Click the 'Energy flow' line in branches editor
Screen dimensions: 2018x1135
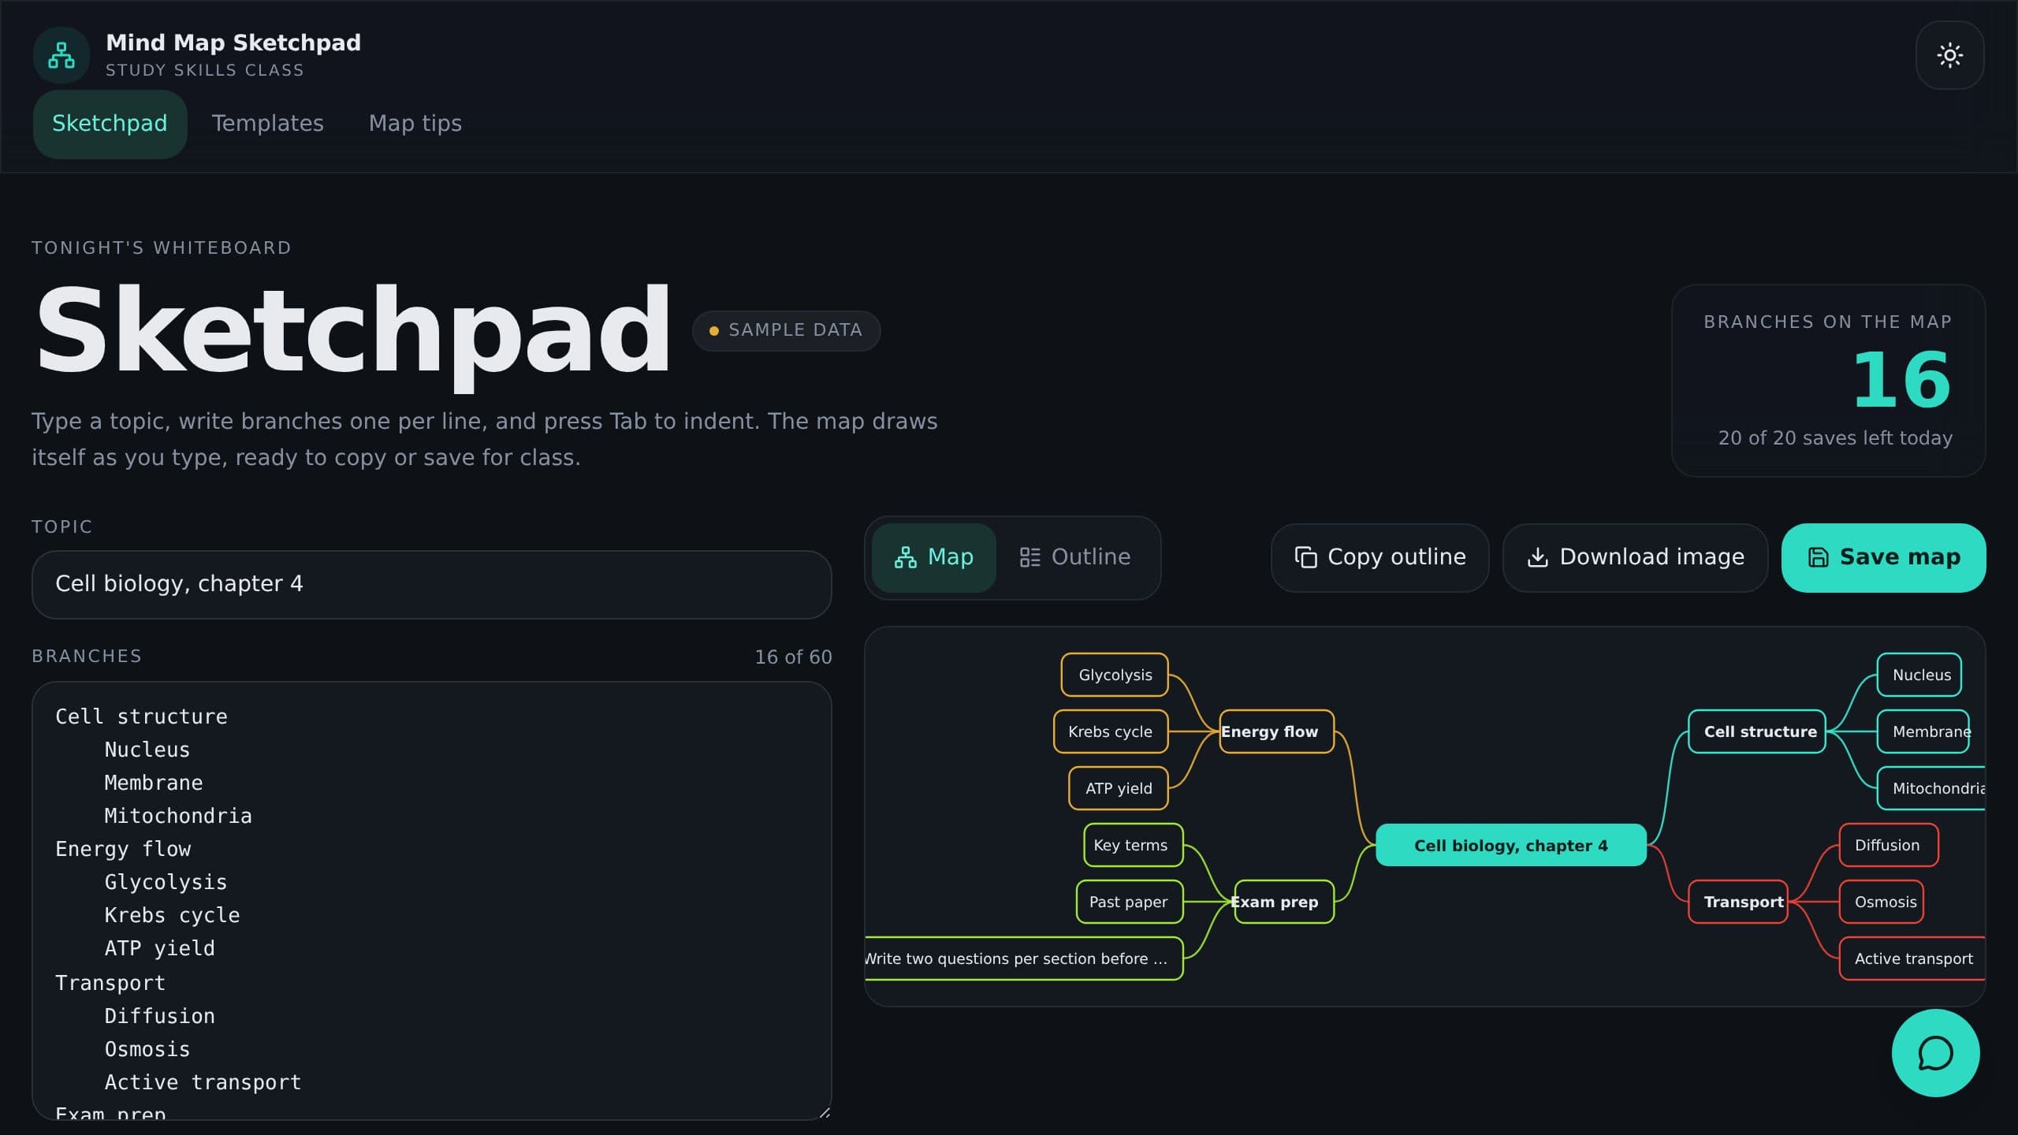pos(123,850)
